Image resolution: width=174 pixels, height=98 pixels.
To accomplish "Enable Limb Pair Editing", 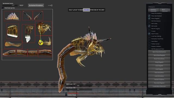I will coord(149,36).
